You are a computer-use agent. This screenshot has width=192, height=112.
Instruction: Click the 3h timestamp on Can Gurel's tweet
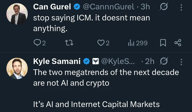click(x=145, y=7)
